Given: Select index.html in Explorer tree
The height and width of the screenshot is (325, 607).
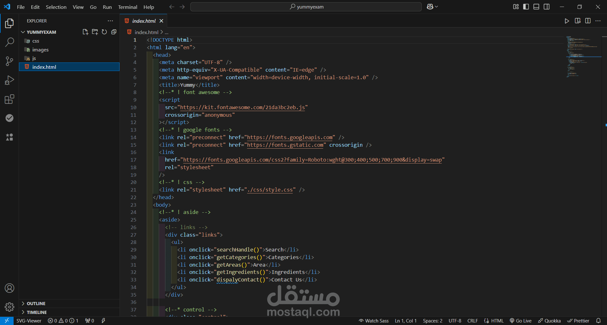Looking at the screenshot, I should tap(69, 67).
